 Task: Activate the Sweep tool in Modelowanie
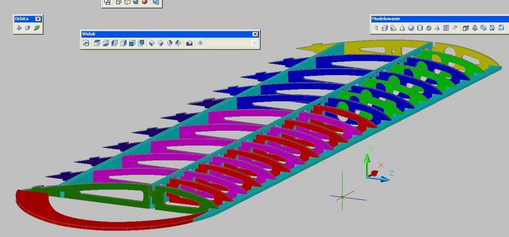(x=484, y=28)
